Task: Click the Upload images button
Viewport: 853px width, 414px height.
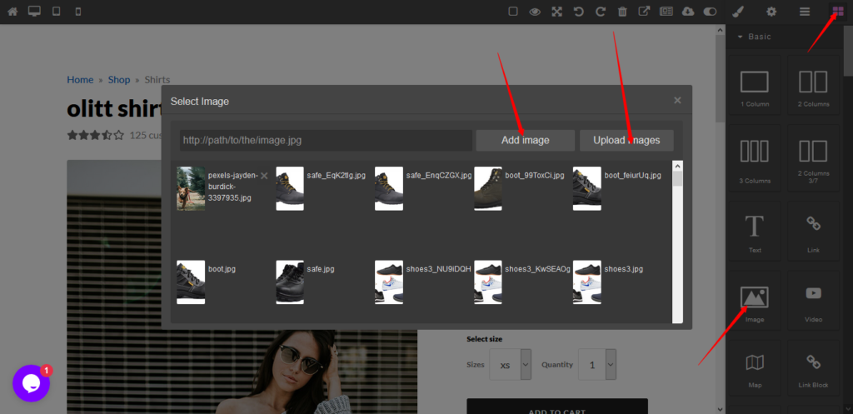Action: (626, 140)
